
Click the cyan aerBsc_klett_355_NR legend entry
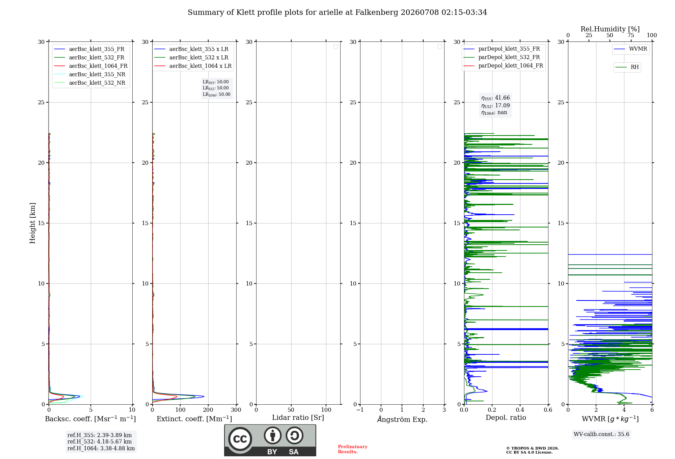pyautogui.click(x=90, y=75)
